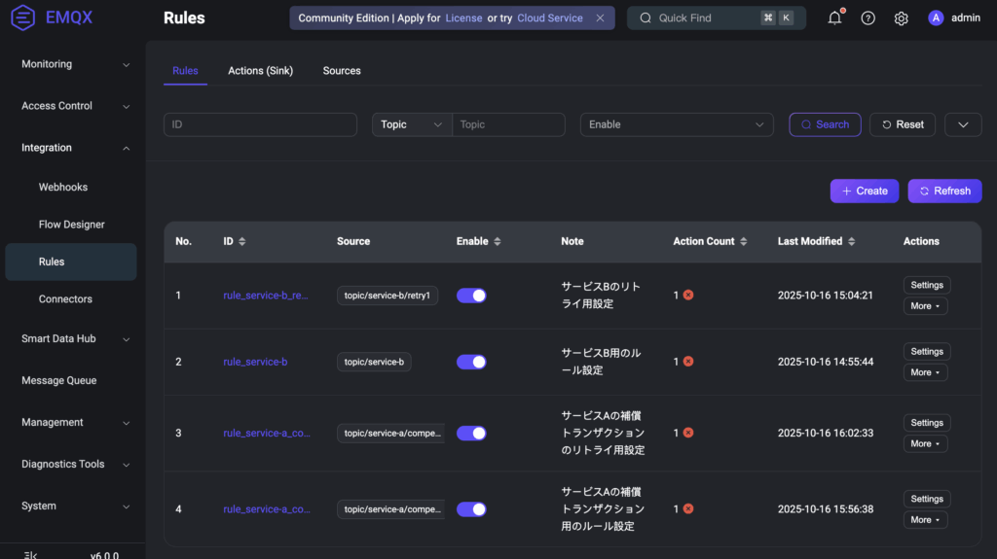The width and height of the screenshot is (997, 559).
Task: Click the admin avatar icon
Action: coord(936,17)
